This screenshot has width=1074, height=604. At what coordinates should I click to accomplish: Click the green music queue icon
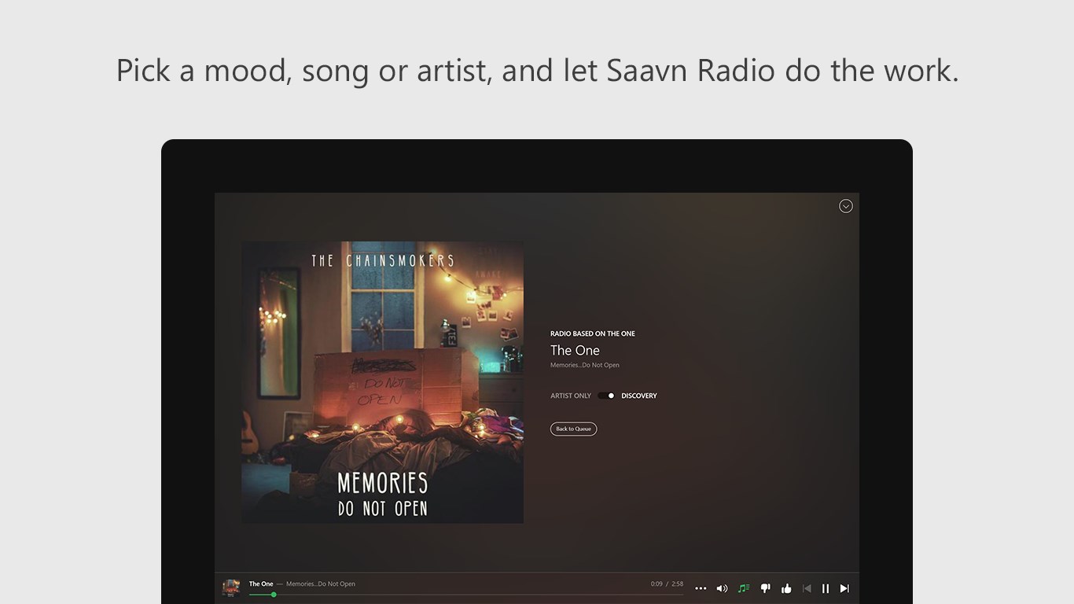[744, 588]
